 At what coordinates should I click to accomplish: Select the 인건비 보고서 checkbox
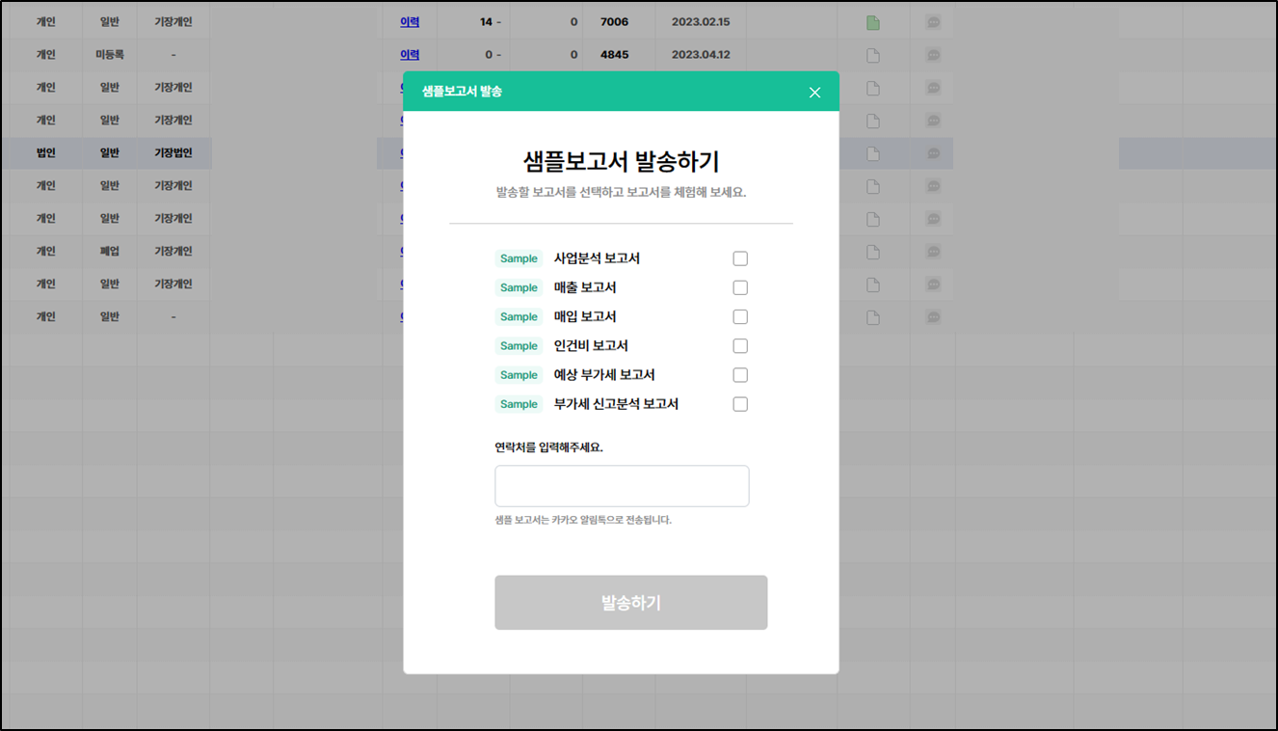(740, 345)
